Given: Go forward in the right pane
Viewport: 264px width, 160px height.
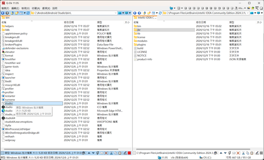Looking at the screenshot, I should point(139,13).
